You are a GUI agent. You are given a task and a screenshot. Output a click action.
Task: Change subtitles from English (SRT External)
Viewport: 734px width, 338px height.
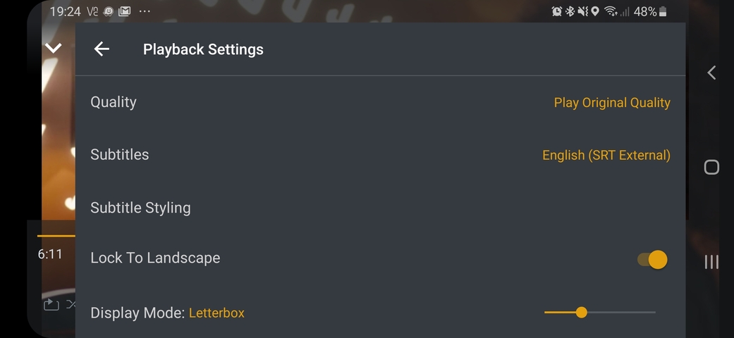pos(606,156)
